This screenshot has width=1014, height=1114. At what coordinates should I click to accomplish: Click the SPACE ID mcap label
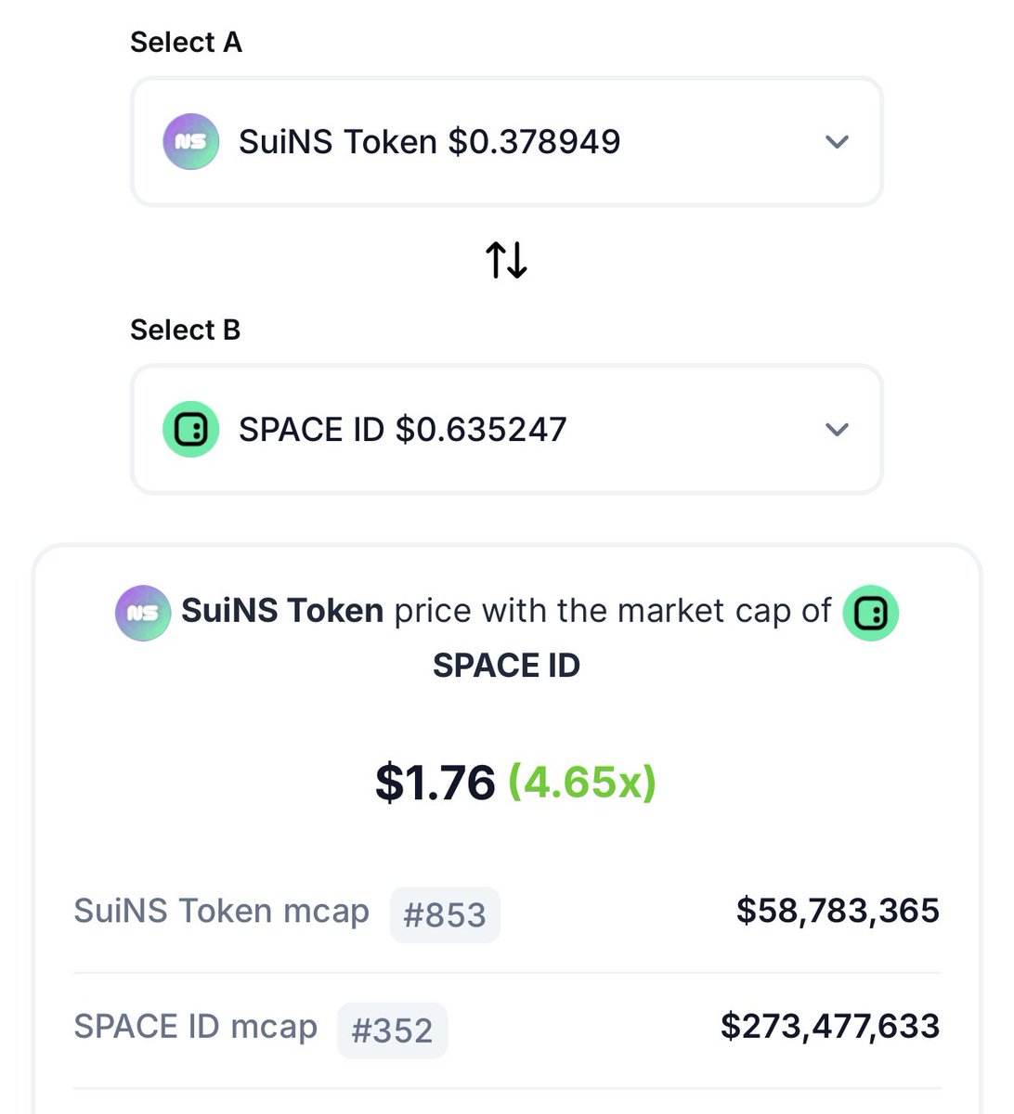point(195,1027)
